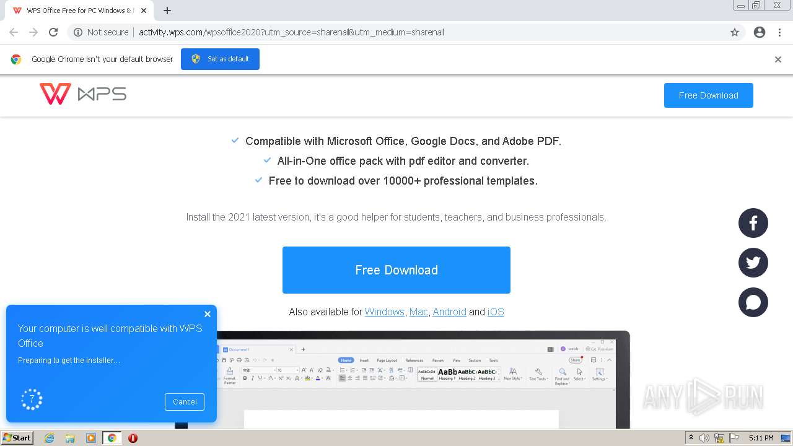793x446 pixels.
Task: Click the large center Free Download button
Action: pos(396,270)
